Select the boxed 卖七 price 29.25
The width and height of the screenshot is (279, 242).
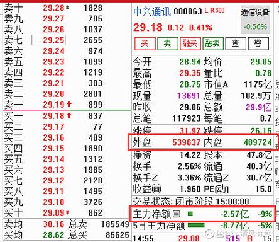click(48, 40)
